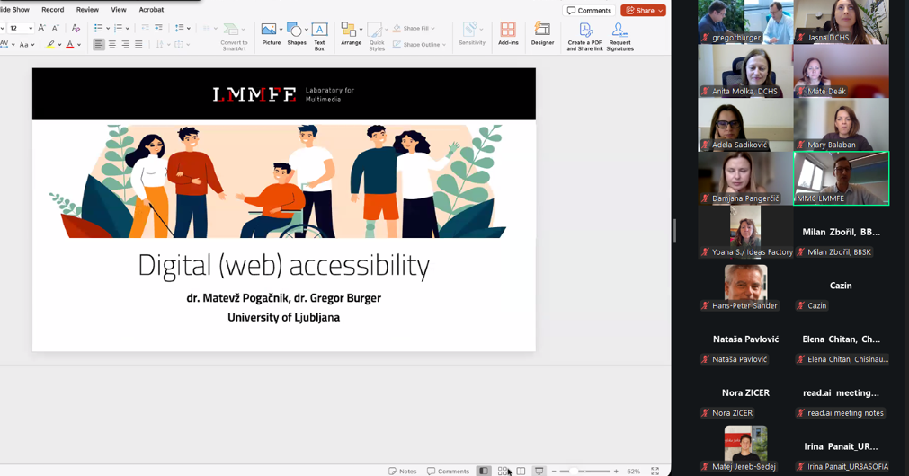Open the View ribbon tab

point(119,9)
